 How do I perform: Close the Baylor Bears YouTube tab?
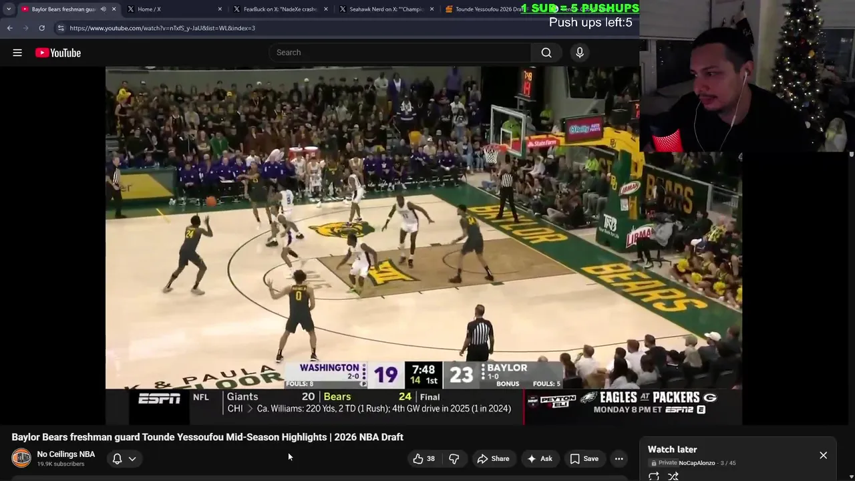click(114, 9)
